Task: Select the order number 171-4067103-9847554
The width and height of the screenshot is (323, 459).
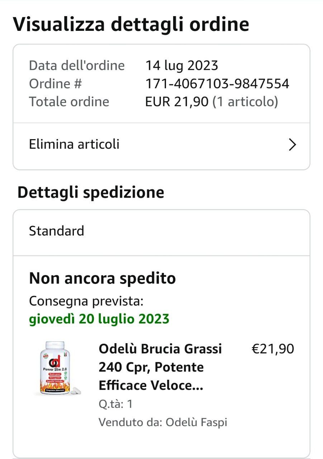Action: (x=217, y=84)
